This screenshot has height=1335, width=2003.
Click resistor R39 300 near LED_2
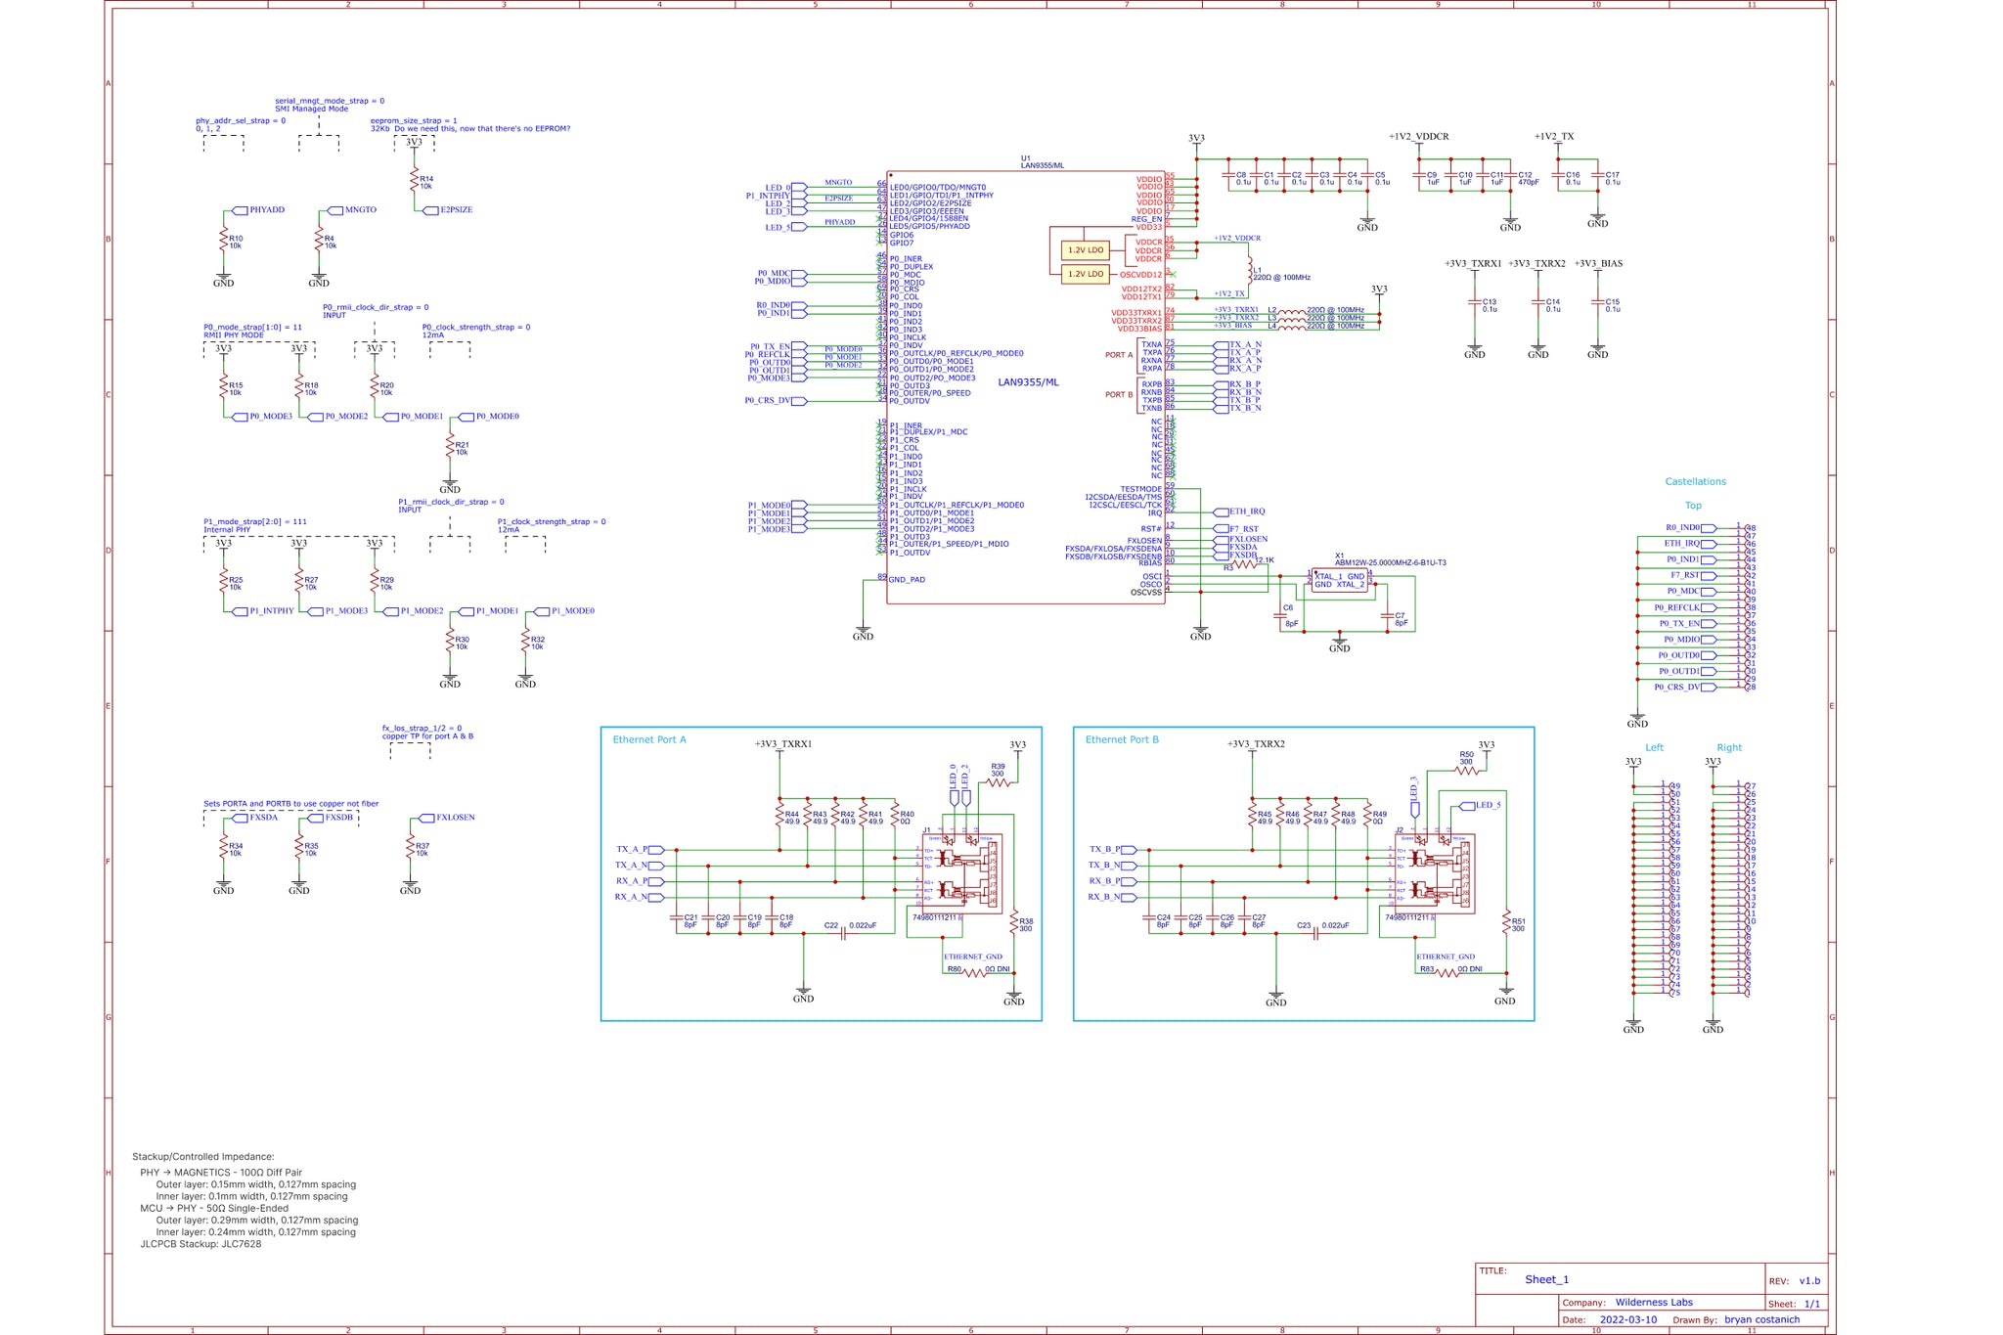pos(998,782)
